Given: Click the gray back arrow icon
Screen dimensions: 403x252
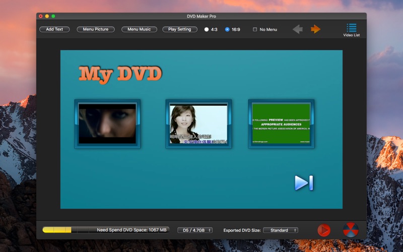Looking at the screenshot, I should (298, 29).
